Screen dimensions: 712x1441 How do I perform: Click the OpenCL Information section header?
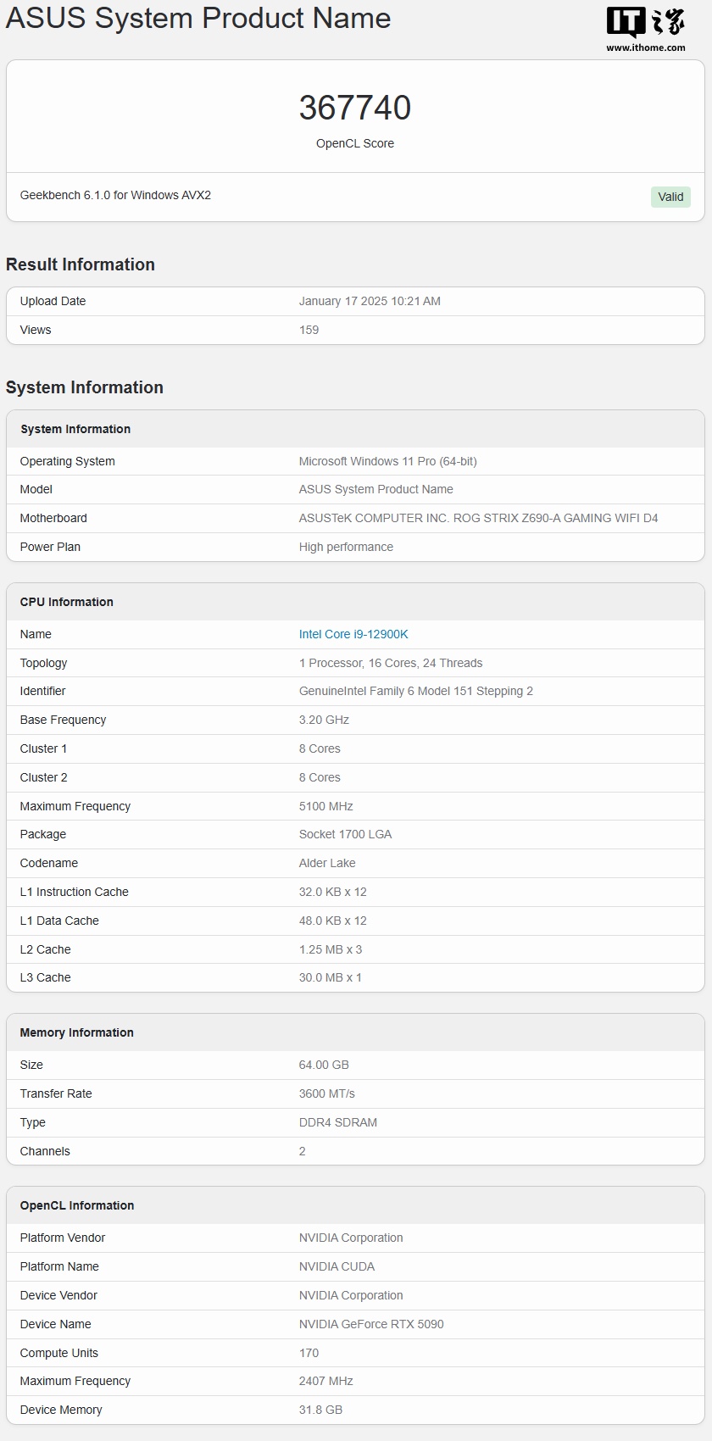click(77, 1205)
